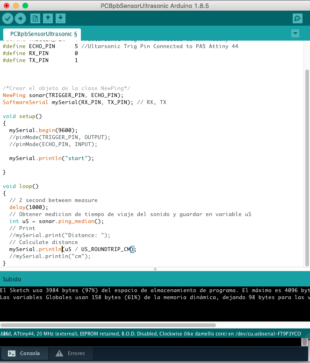This screenshot has height=363, width=310.
Task: Open the tab options dropdown arrow
Action: tap(295, 33)
